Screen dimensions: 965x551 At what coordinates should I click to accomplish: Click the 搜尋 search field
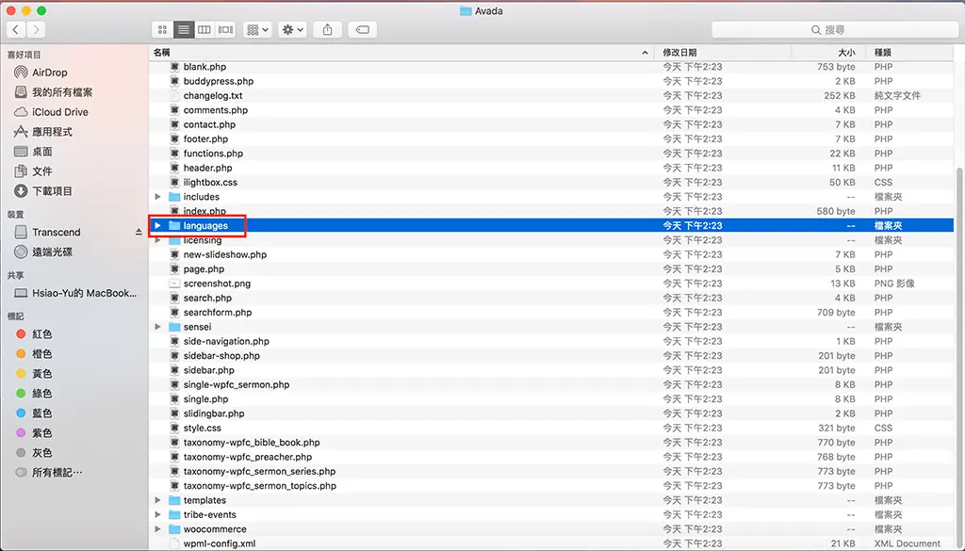pyautogui.click(x=835, y=29)
